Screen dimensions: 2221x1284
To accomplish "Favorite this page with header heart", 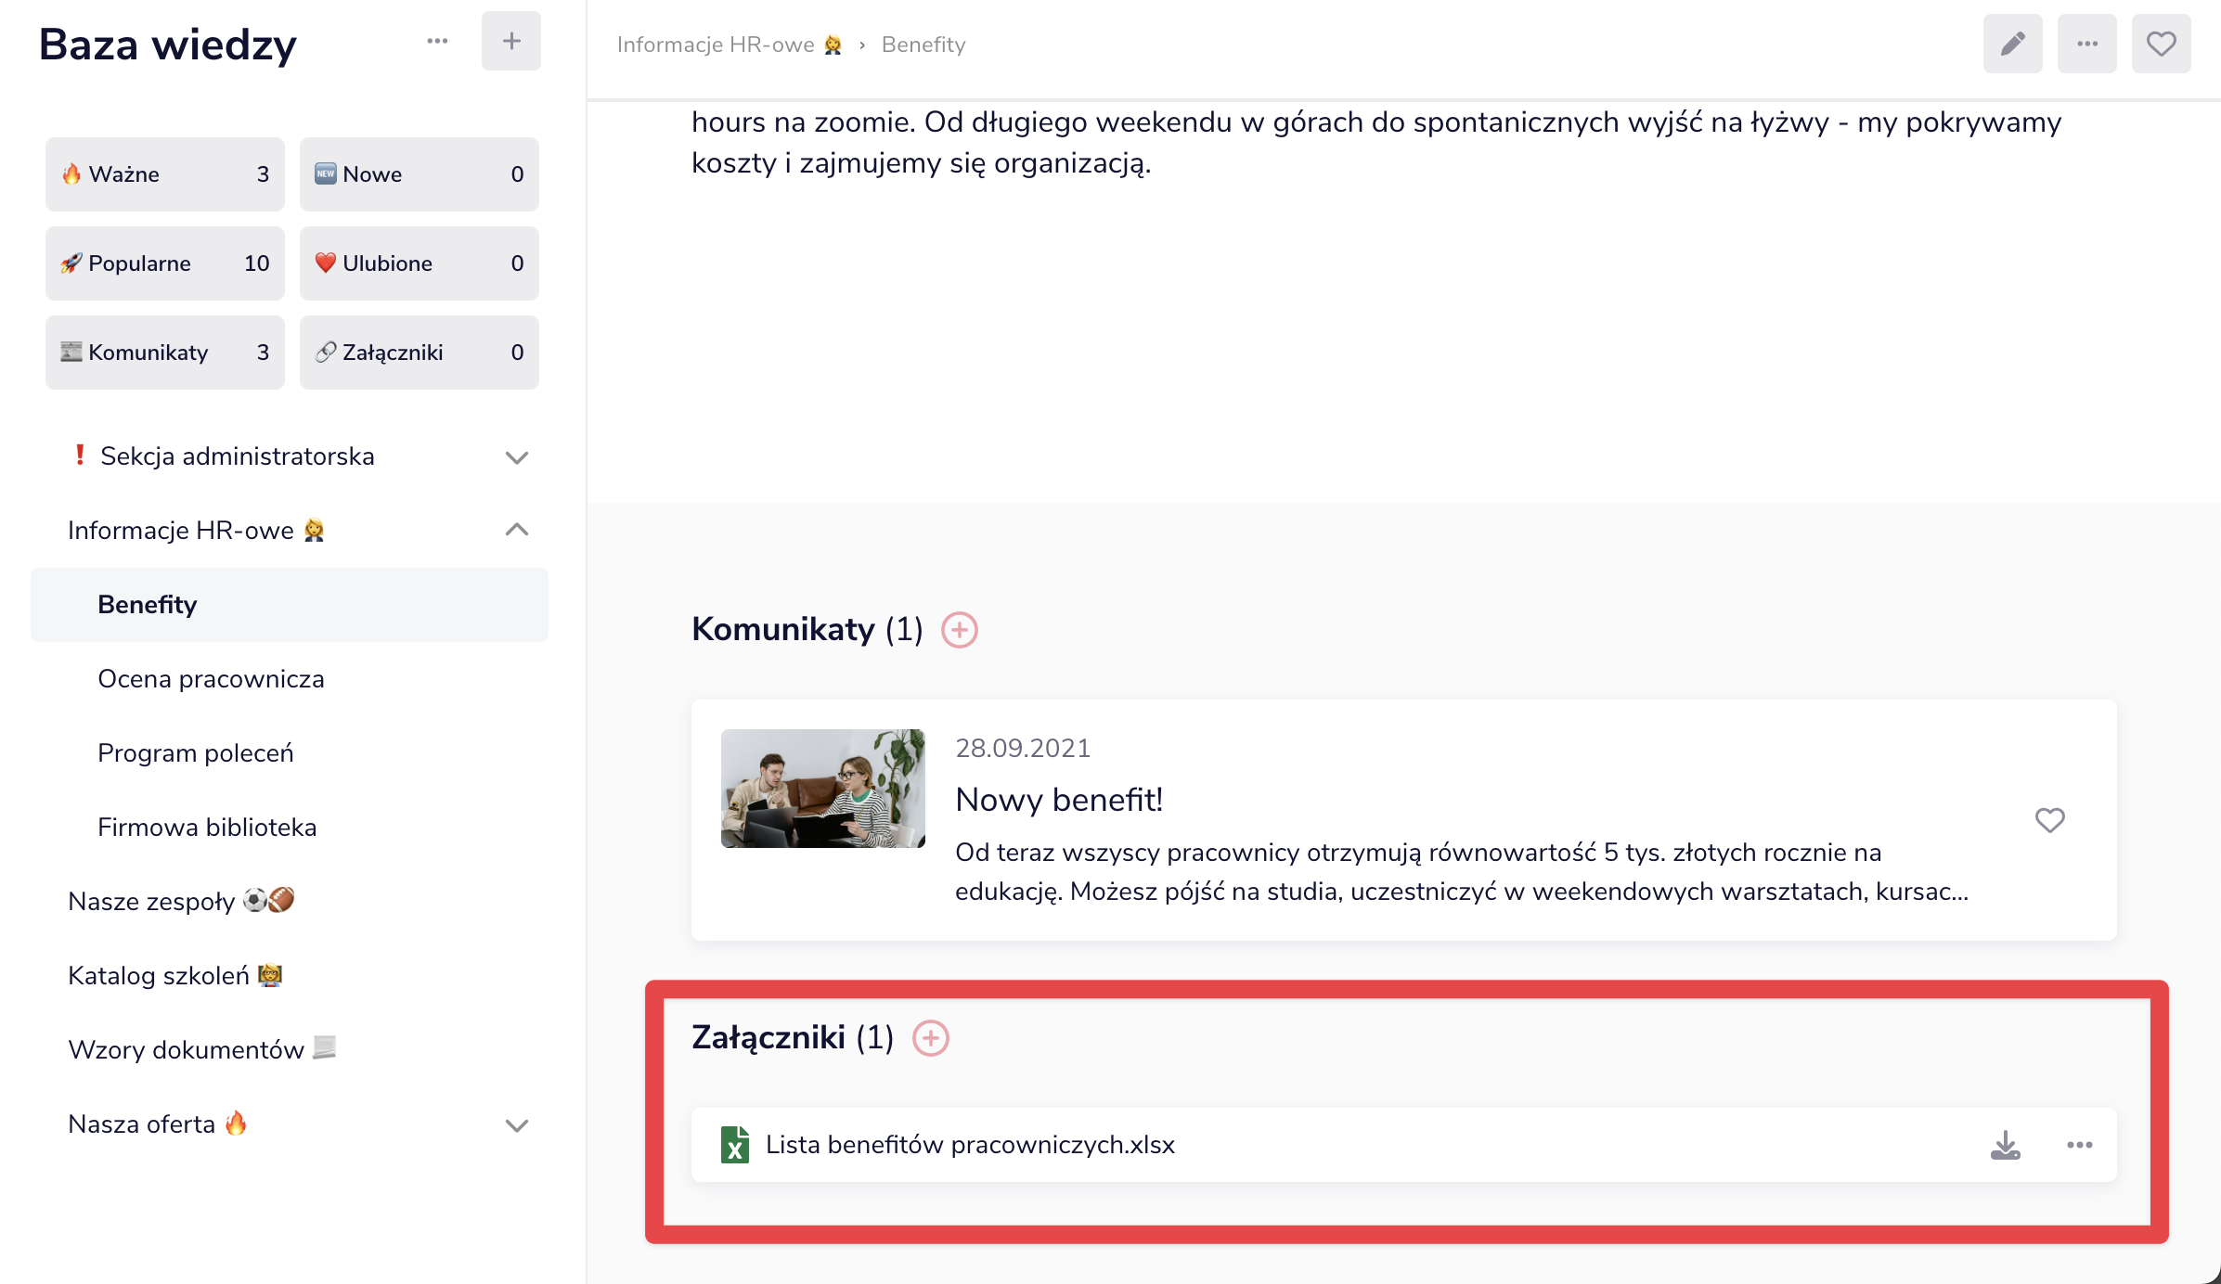I will (2161, 44).
